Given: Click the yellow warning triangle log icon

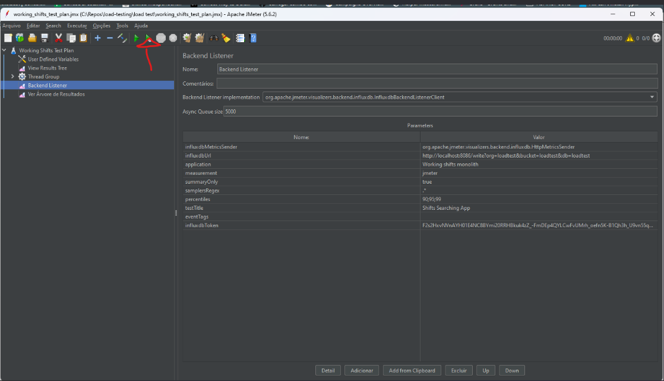Looking at the screenshot, I should 630,38.
